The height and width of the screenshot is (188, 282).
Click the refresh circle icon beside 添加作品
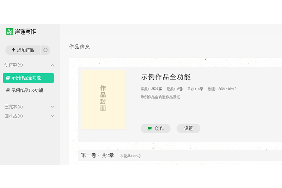pos(45,50)
